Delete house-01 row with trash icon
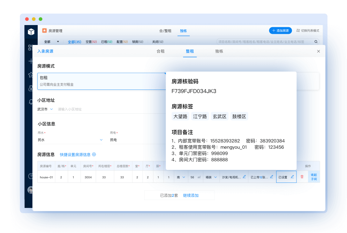The width and height of the screenshot is (347, 233). tap(302, 177)
